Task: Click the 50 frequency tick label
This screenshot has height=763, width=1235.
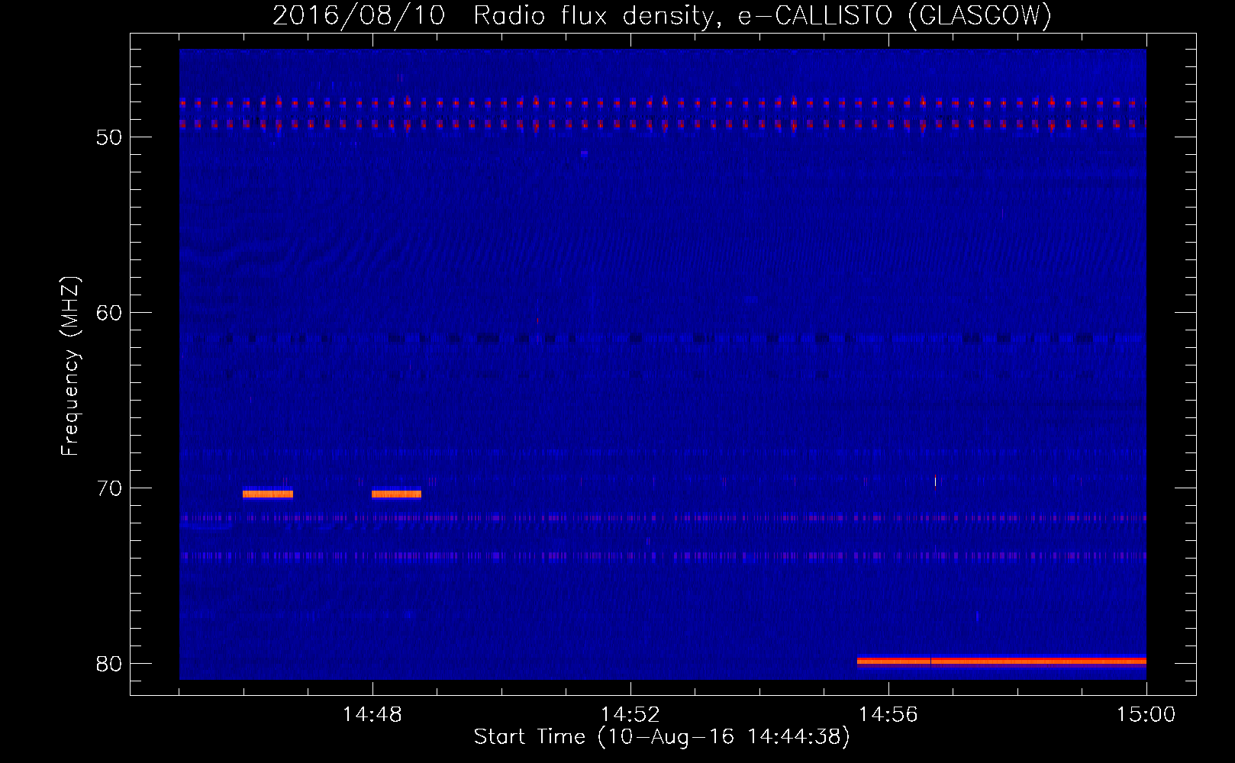Action: (110, 137)
